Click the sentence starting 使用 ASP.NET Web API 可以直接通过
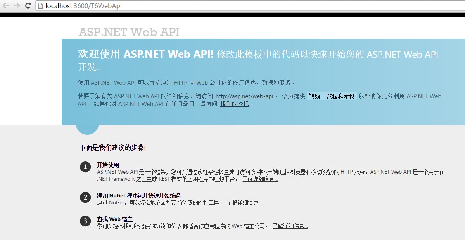The width and height of the screenshot is (465, 240). [x=186, y=82]
